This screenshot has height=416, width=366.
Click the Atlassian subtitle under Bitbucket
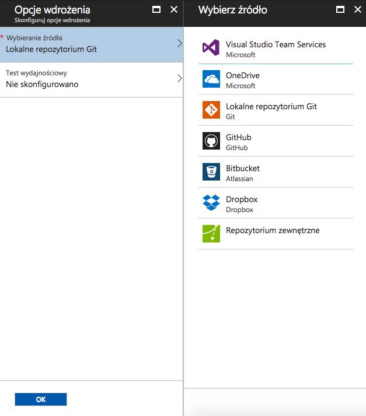[x=239, y=179]
